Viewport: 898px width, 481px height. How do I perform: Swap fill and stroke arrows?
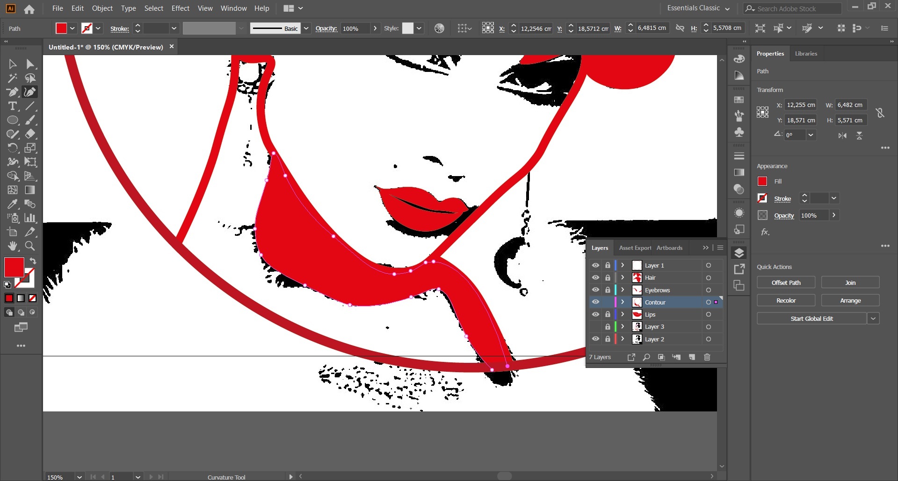tap(33, 261)
